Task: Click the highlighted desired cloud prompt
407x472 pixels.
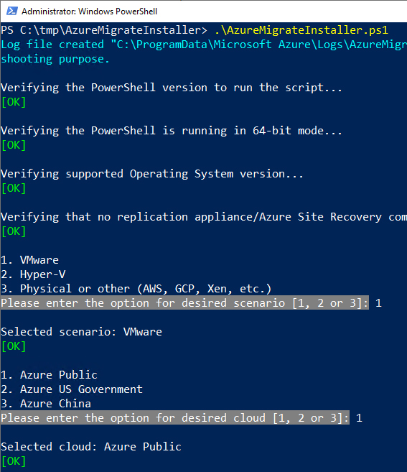Action: pyautogui.click(x=175, y=417)
